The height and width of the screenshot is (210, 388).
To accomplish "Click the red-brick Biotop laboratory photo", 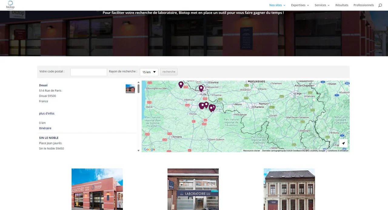I will tap(97, 189).
